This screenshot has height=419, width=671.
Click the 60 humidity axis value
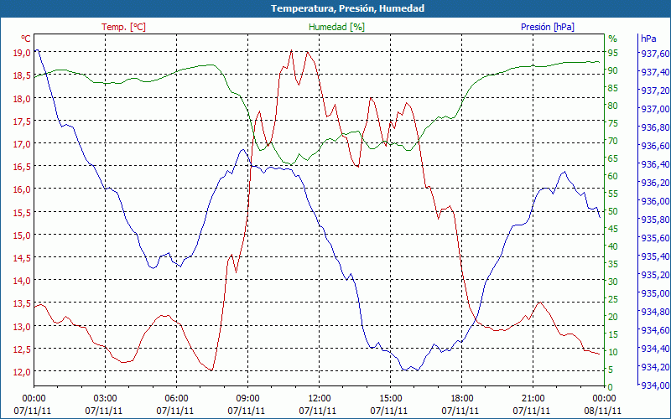pyautogui.click(x=613, y=176)
